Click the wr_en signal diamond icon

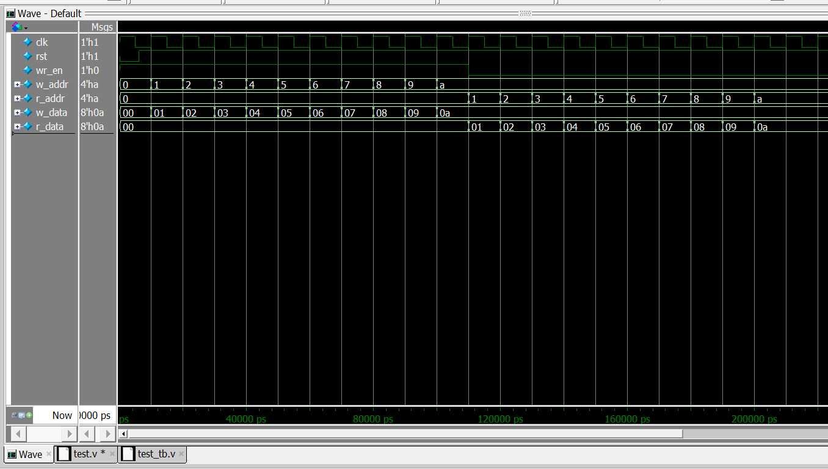(x=27, y=70)
